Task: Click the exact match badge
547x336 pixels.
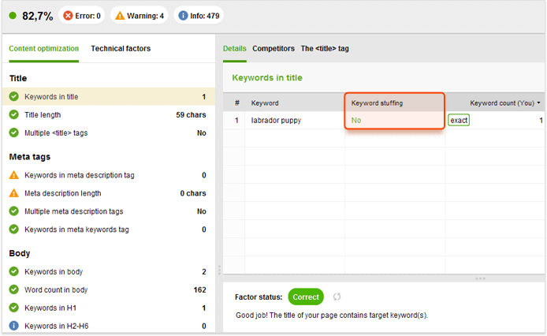Action: 459,120
